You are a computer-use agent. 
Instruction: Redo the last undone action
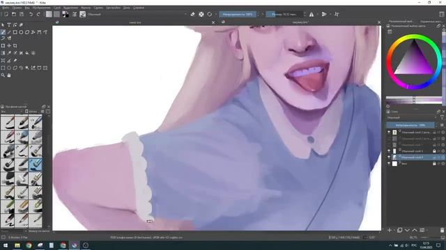[x=39, y=14]
